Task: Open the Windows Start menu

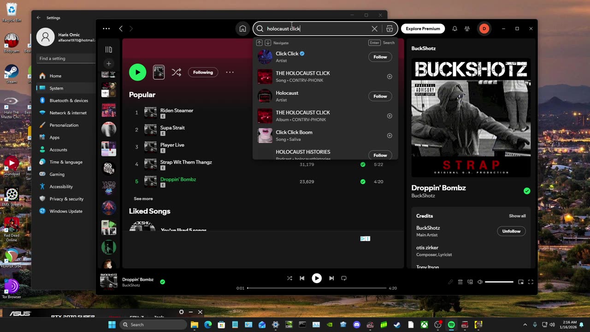Action: tap(112, 325)
